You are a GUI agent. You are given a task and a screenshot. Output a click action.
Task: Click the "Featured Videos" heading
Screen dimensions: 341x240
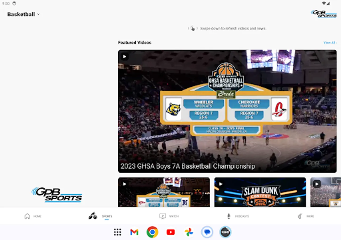[x=135, y=43]
